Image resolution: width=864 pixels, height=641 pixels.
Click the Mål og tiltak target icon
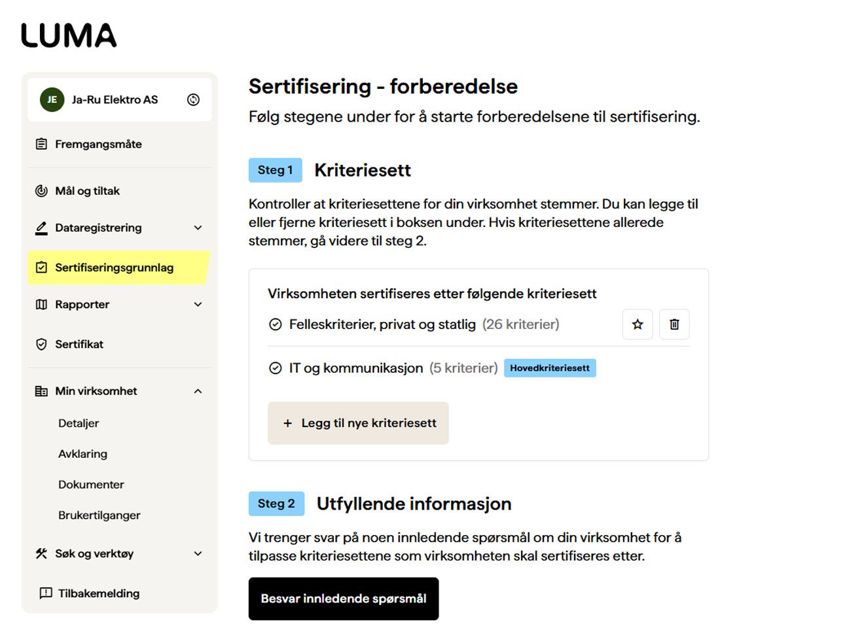point(41,190)
